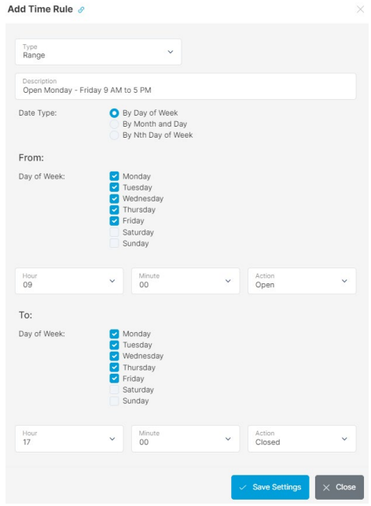The image size is (371, 506).
Task: Choose By Month and Day radio option
Action: pos(114,124)
